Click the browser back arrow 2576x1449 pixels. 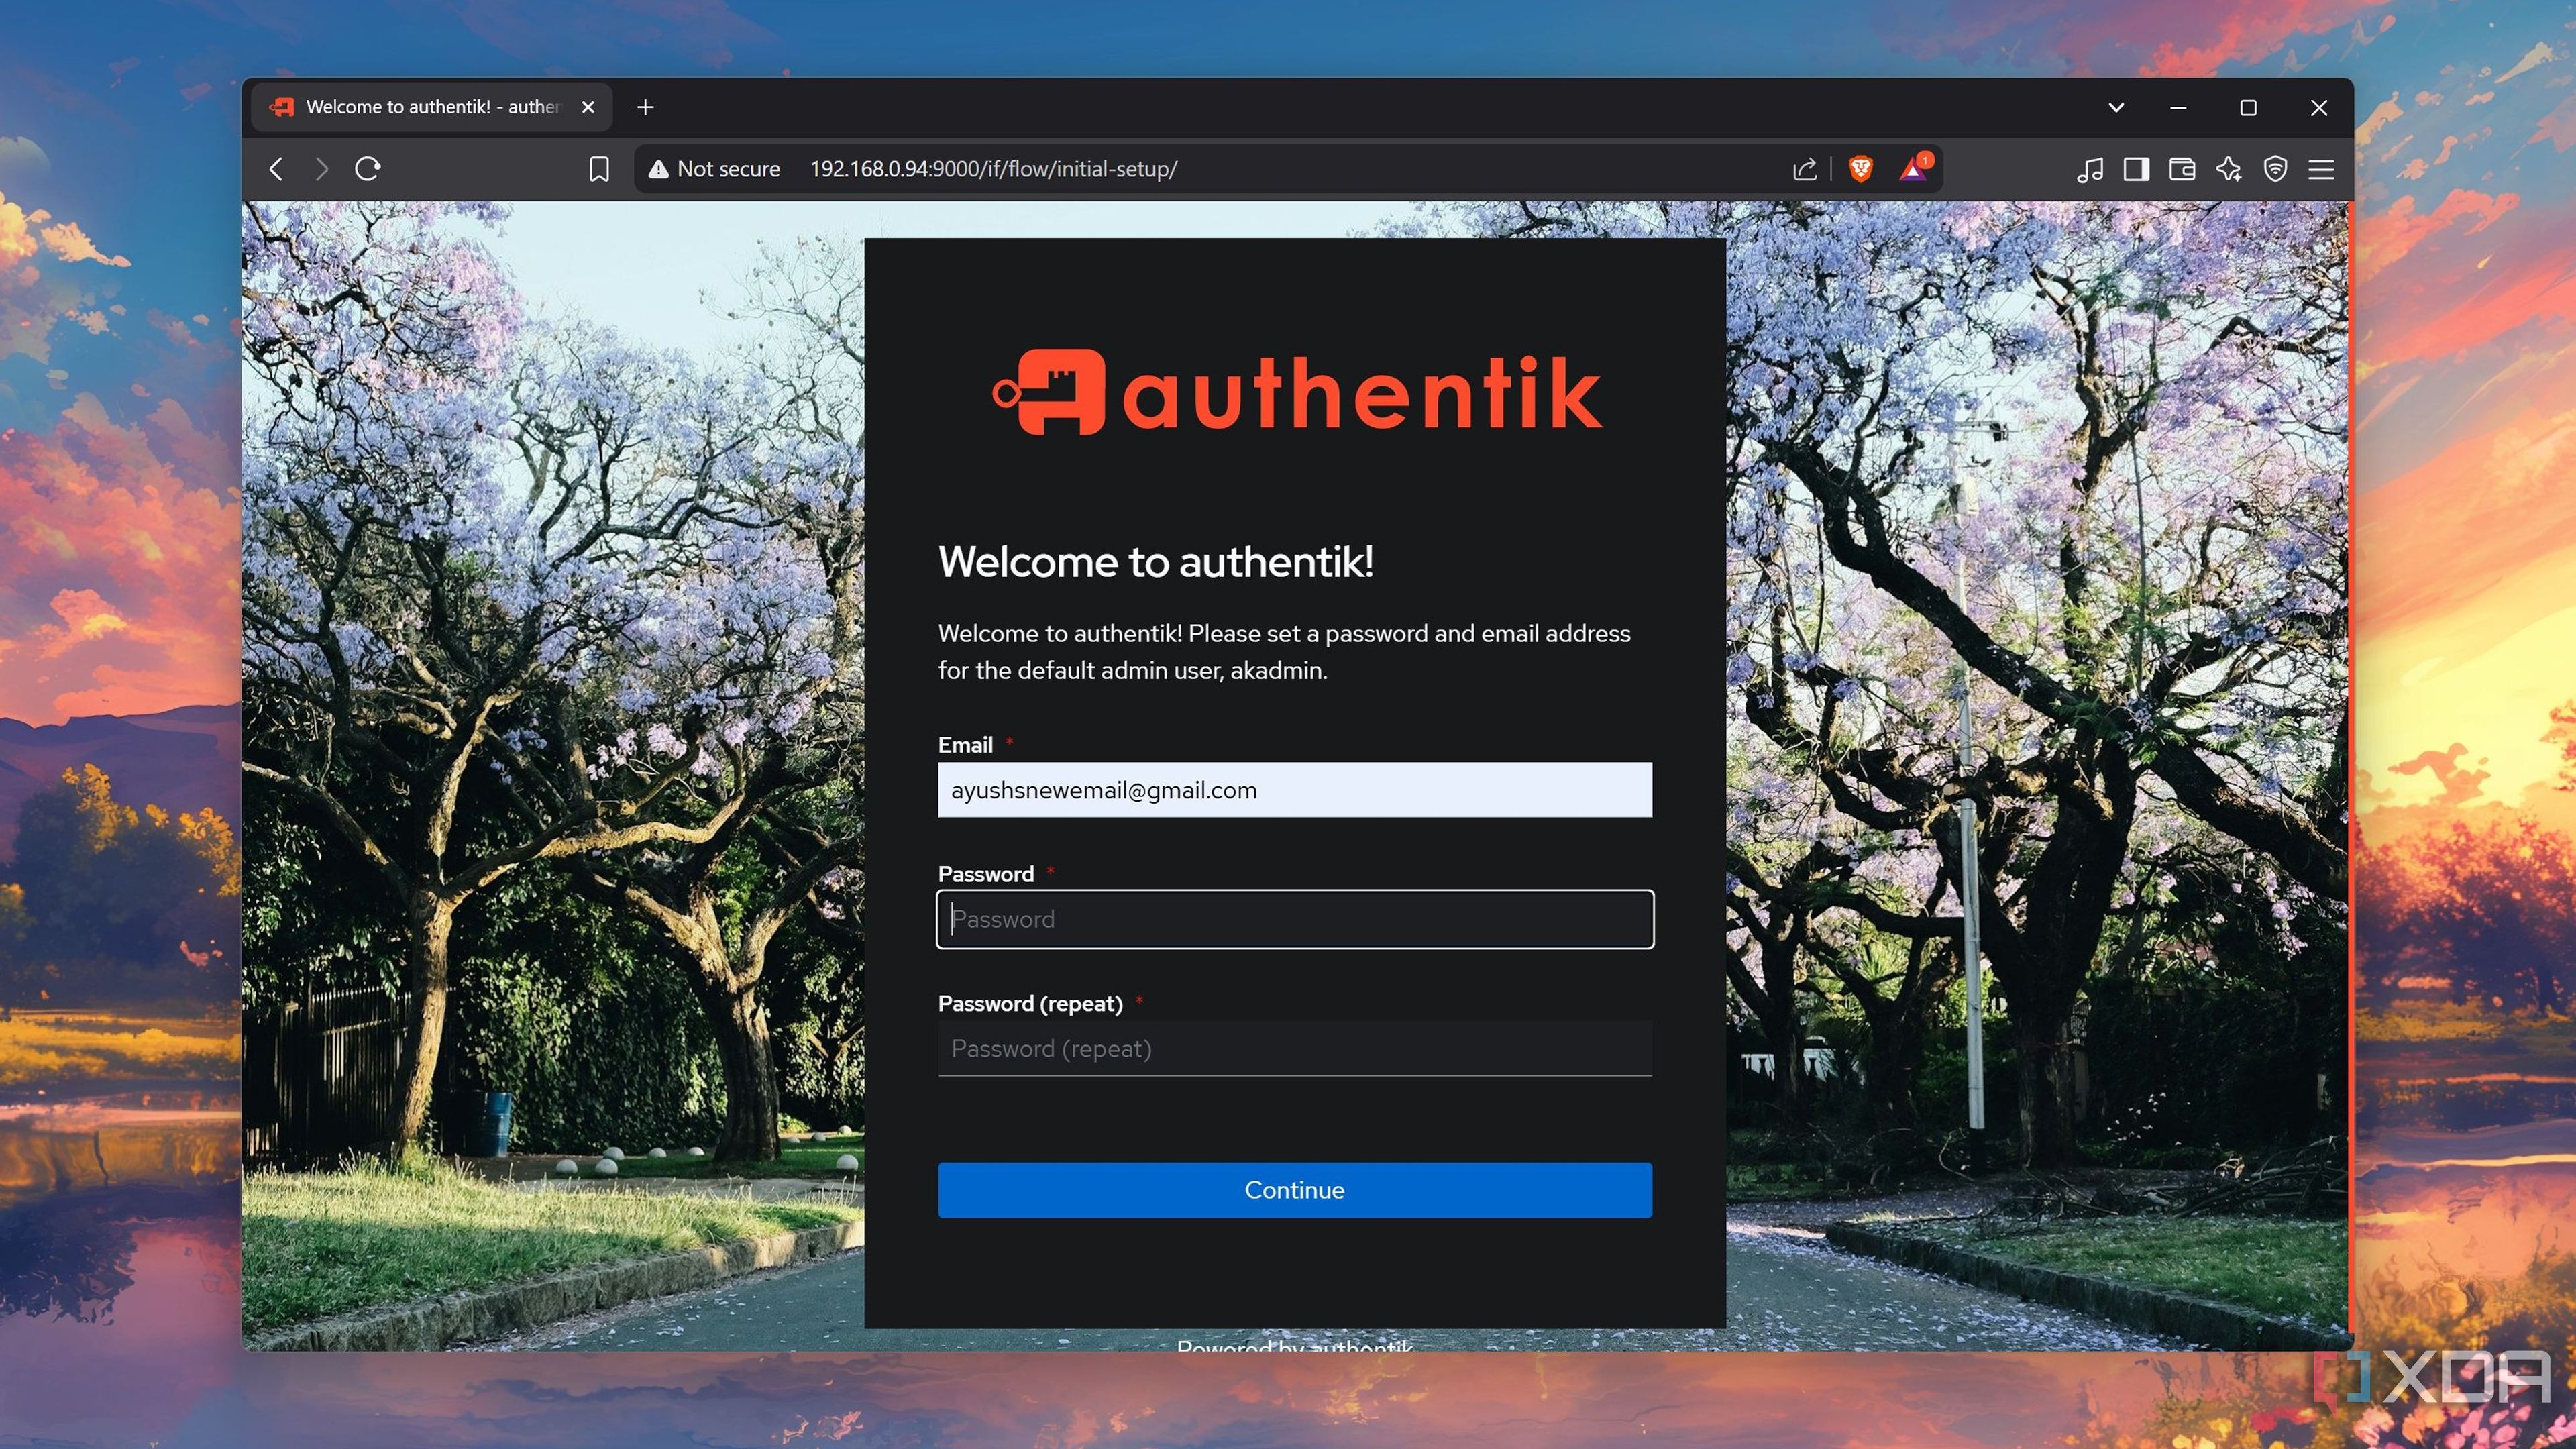(277, 169)
